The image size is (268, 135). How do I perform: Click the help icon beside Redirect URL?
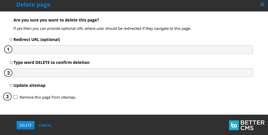pyautogui.click(x=11, y=40)
